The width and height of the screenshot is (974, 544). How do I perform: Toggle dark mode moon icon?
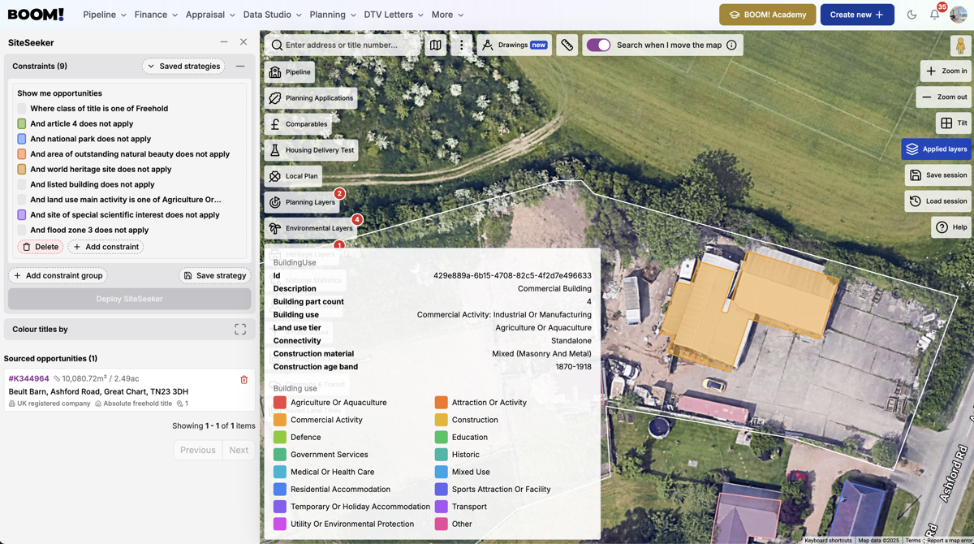tap(912, 15)
